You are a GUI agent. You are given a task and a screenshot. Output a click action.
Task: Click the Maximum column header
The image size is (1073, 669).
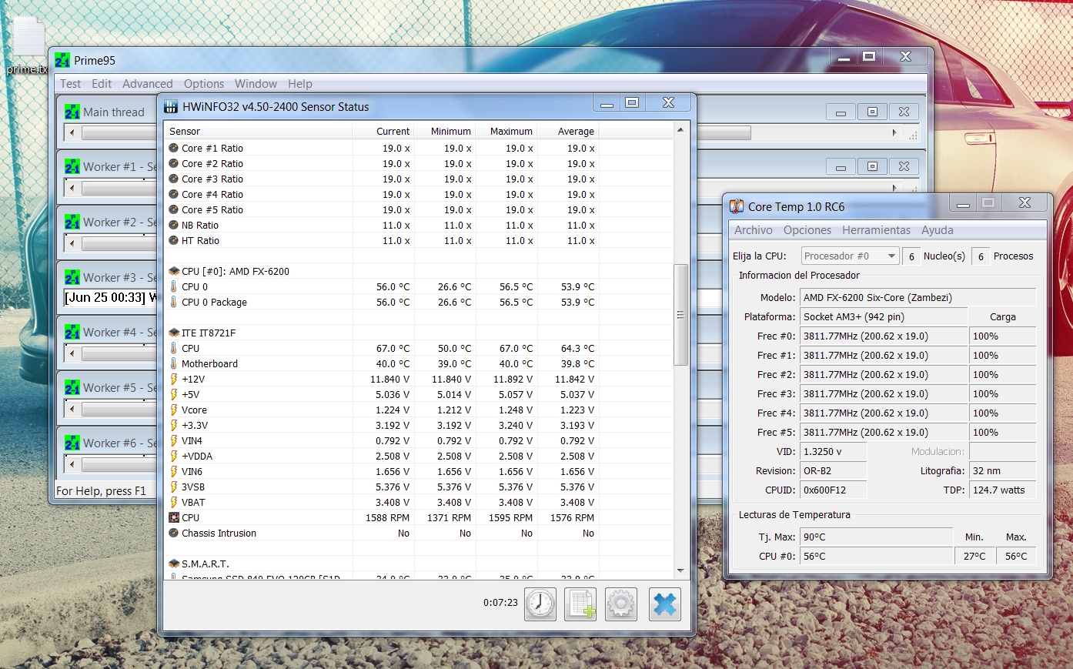506,131
